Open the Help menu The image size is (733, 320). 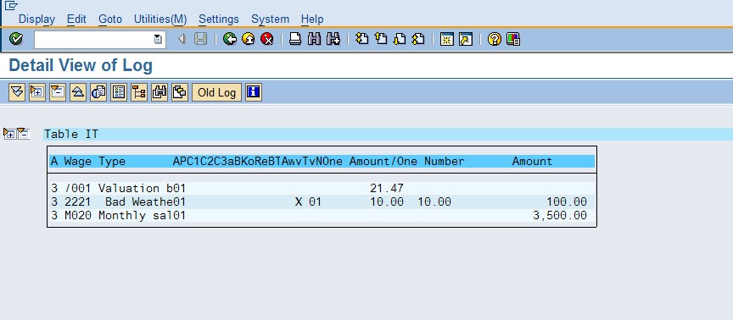312,19
